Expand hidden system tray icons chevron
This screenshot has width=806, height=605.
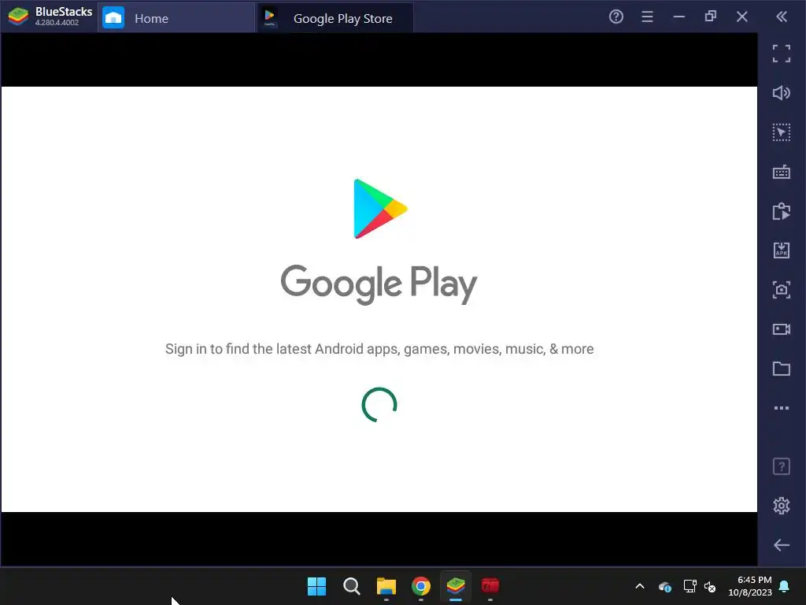click(x=640, y=586)
